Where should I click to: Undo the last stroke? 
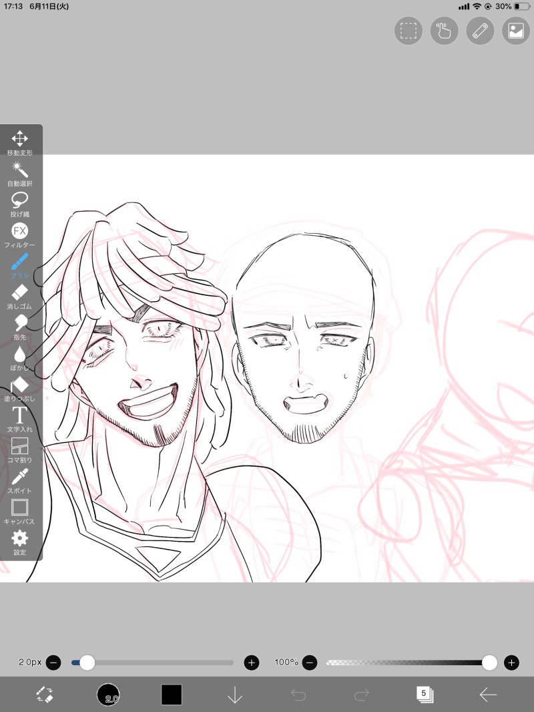[x=298, y=694]
